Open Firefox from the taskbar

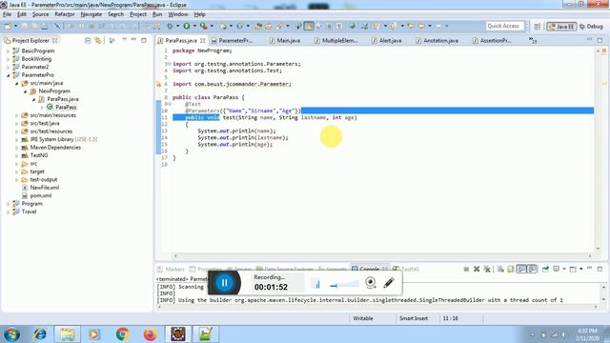tap(150, 334)
